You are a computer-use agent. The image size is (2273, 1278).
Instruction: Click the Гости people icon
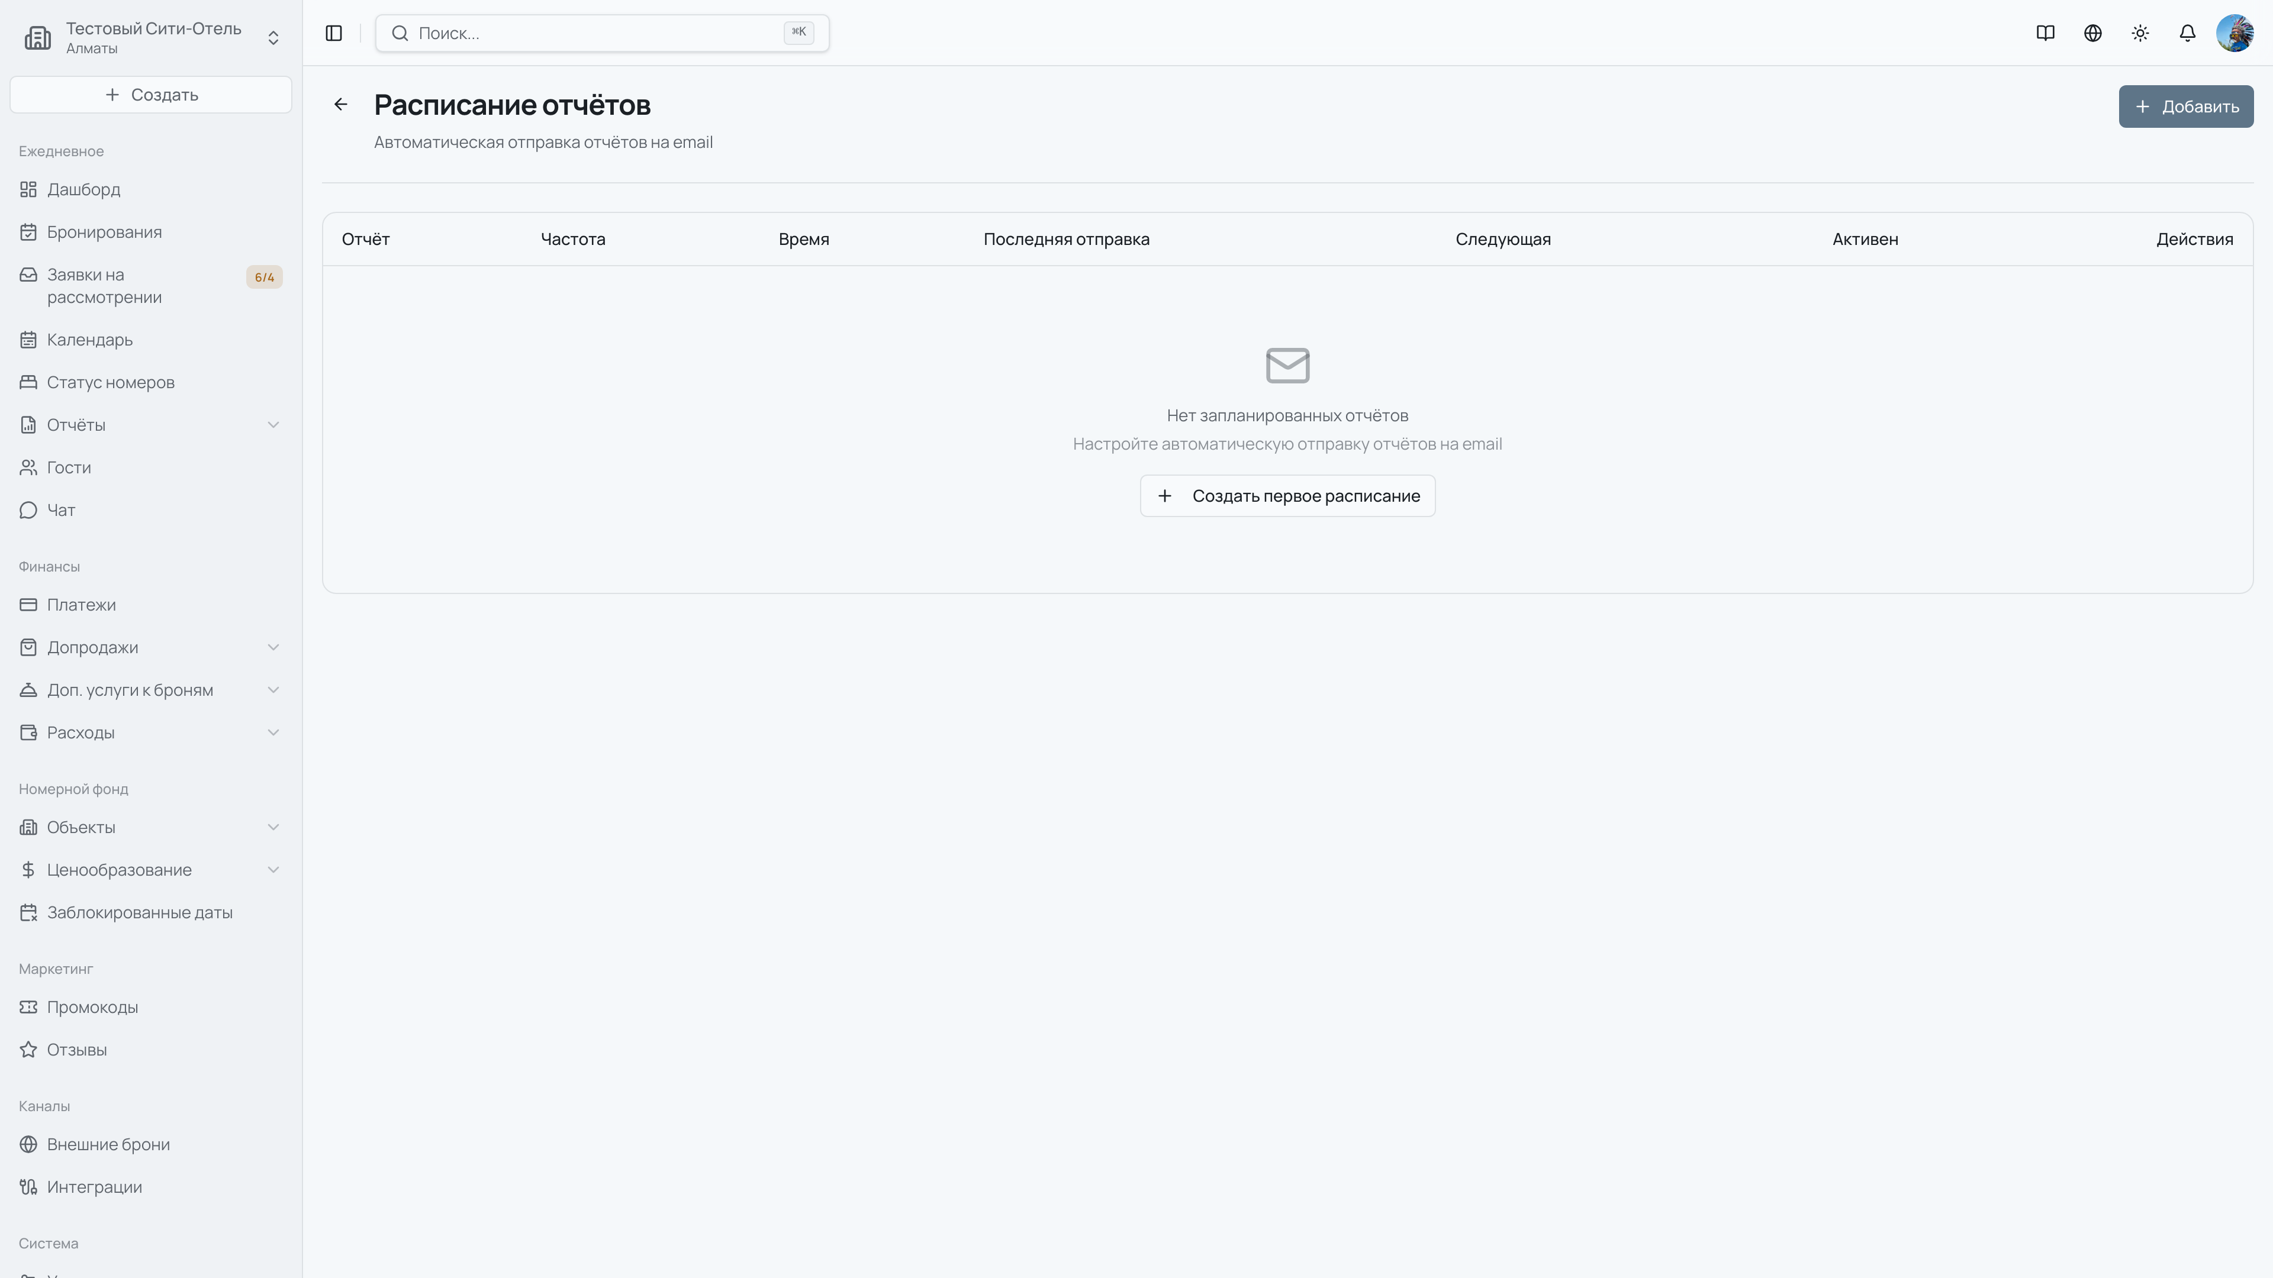28,467
